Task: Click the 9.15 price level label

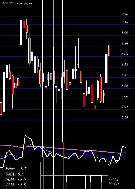Action: point(125,22)
